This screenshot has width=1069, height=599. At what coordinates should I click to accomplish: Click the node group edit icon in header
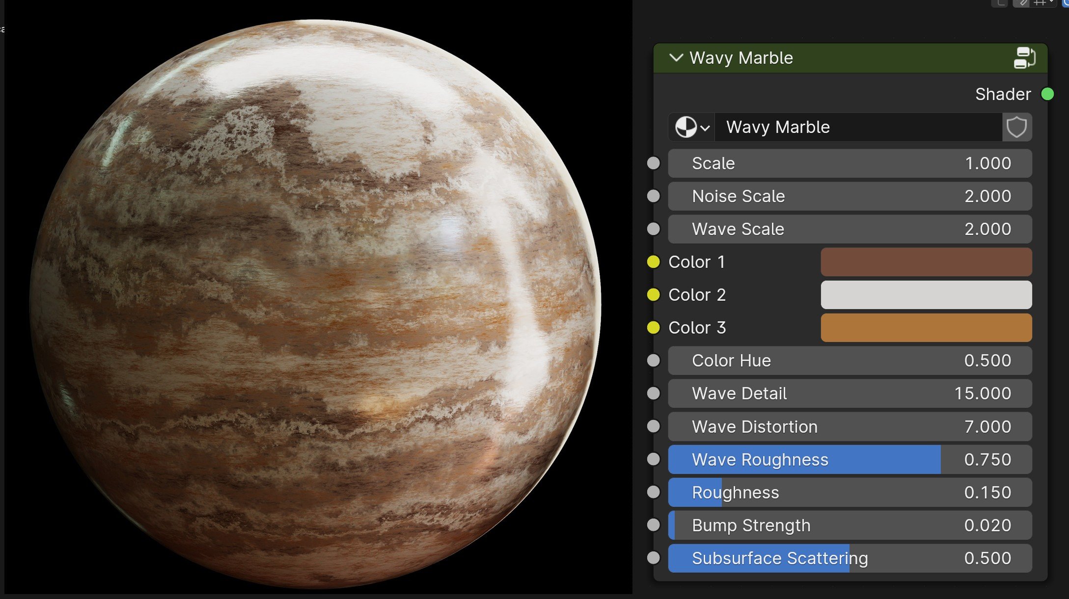coord(1024,58)
